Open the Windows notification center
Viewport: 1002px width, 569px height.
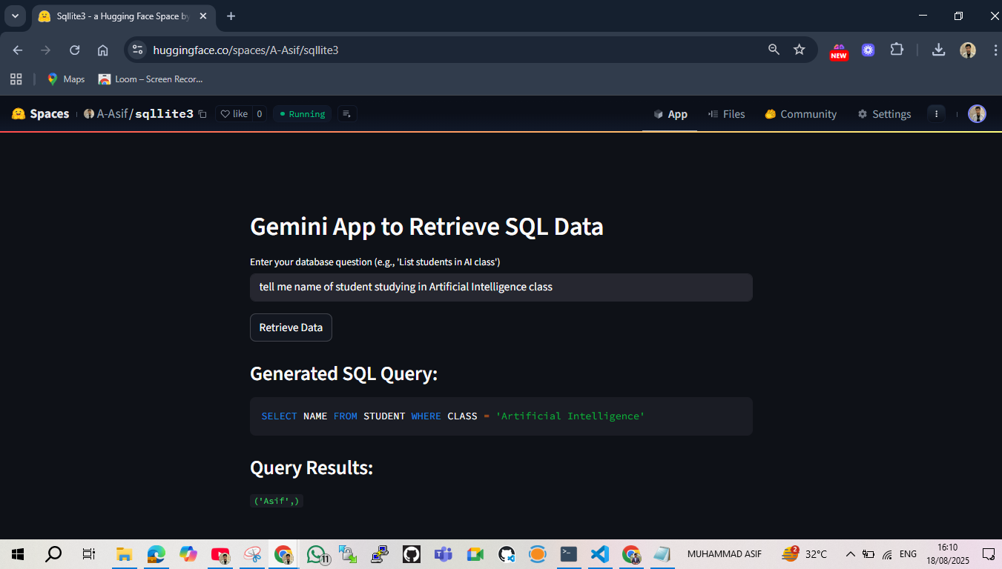(x=988, y=554)
